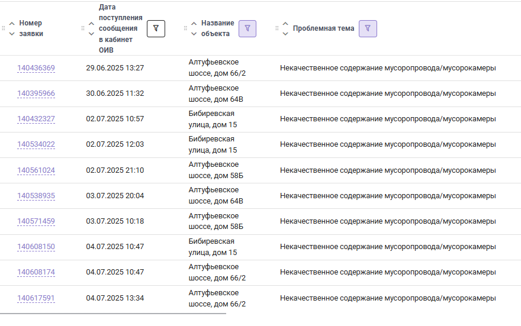Sort Номер заявки ascending with up chevron

(x=12, y=24)
